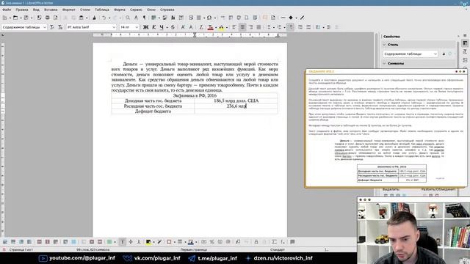The width and height of the screenshot is (470, 264).
Task: Open the 'Вставка' menu
Action: point(51,10)
